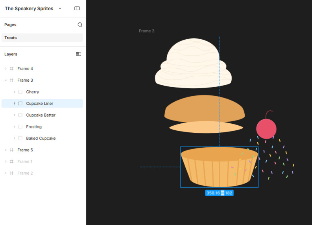Select the Frame 5 layer
The width and height of the screenshot is (312, 225).
(x=42, y=150)
